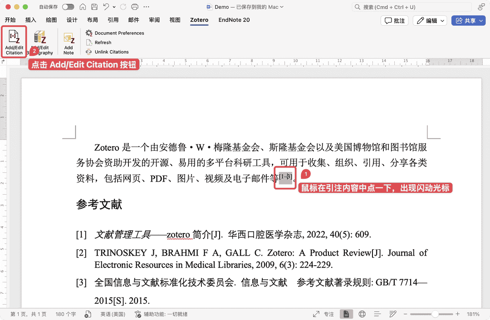Click the Unlink Citations command

click(x=111, y=52)
